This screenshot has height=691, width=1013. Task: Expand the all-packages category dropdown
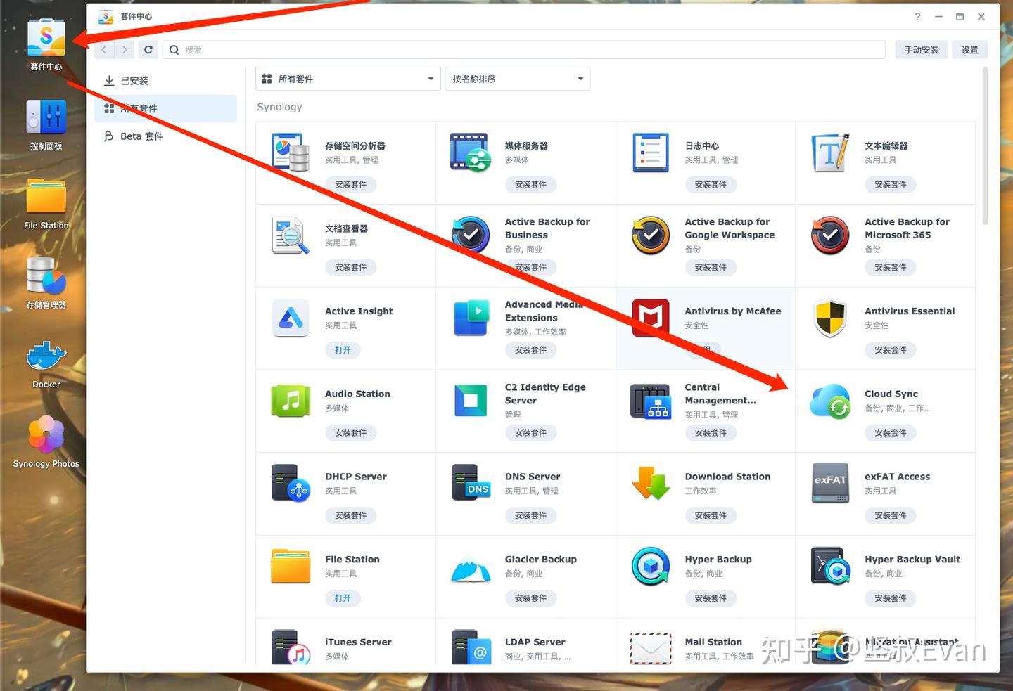point(348,79)
